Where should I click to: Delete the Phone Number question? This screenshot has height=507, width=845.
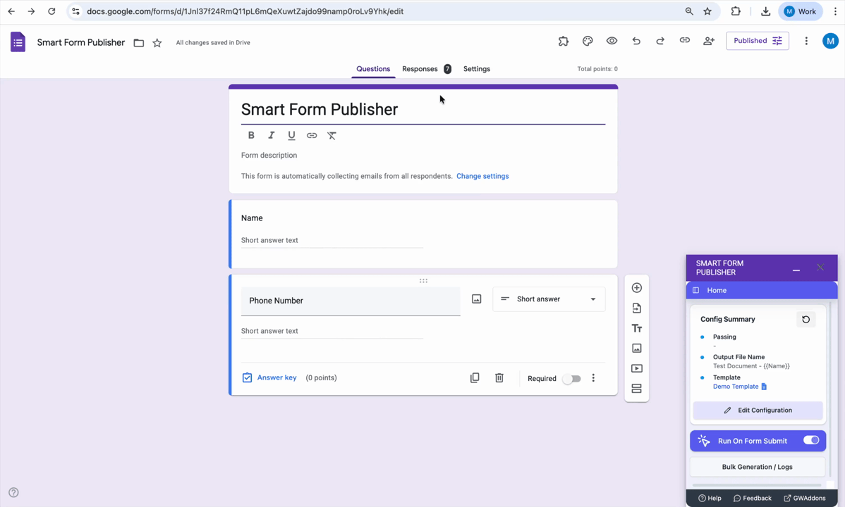(499, 378)
